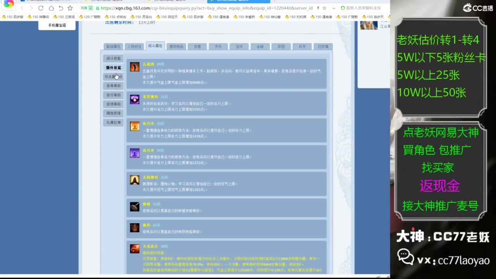Open the 修身等级 side tab

114,86
